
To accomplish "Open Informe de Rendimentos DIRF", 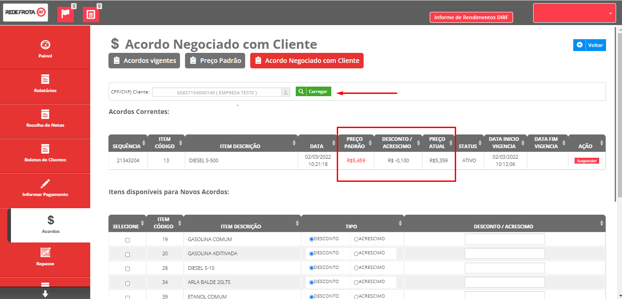I will pos(472,17).
